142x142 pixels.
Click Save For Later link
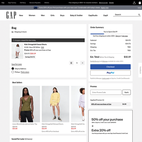click(17, 64)
